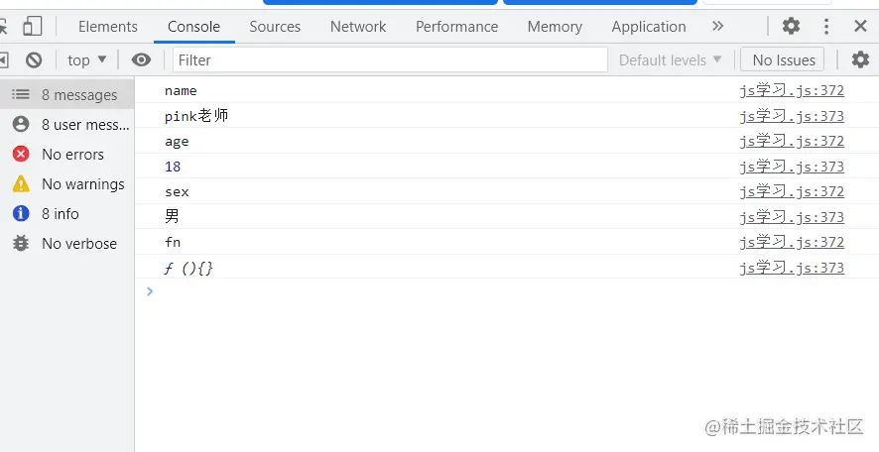Select the 8 messages sidebar item
Image resolution: width=879 pixels, height=452 pixels.
[x=67, y=94]
